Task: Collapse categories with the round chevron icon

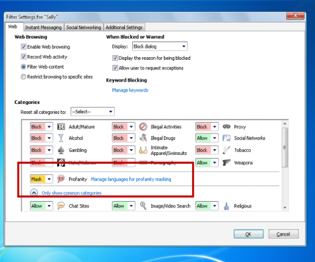Action: [34, 193]
